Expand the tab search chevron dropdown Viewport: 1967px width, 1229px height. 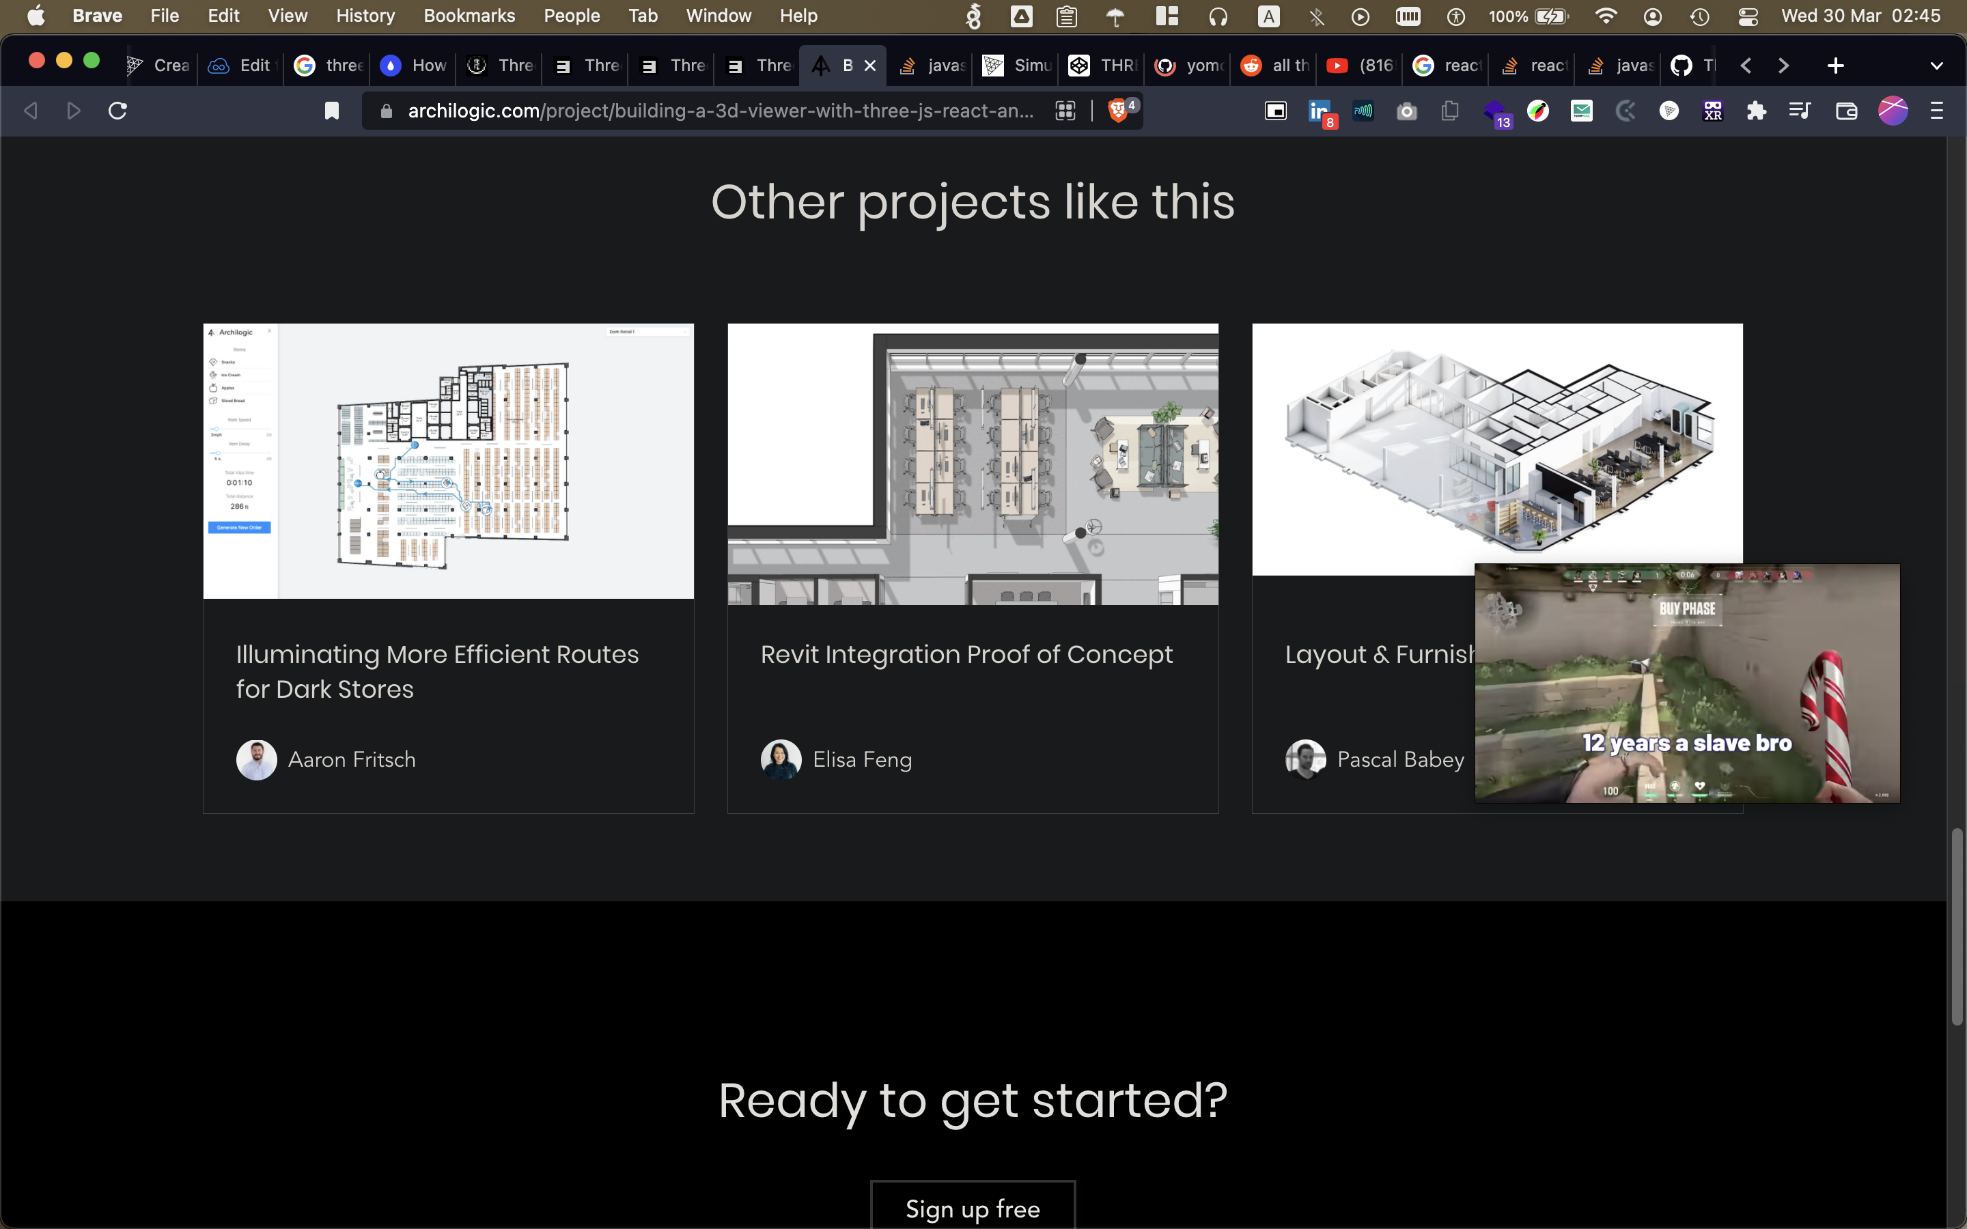pos(1936,66)
